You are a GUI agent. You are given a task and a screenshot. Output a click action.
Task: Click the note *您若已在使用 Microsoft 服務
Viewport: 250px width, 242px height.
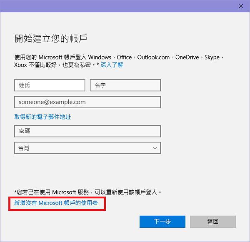tap(87, 192)
